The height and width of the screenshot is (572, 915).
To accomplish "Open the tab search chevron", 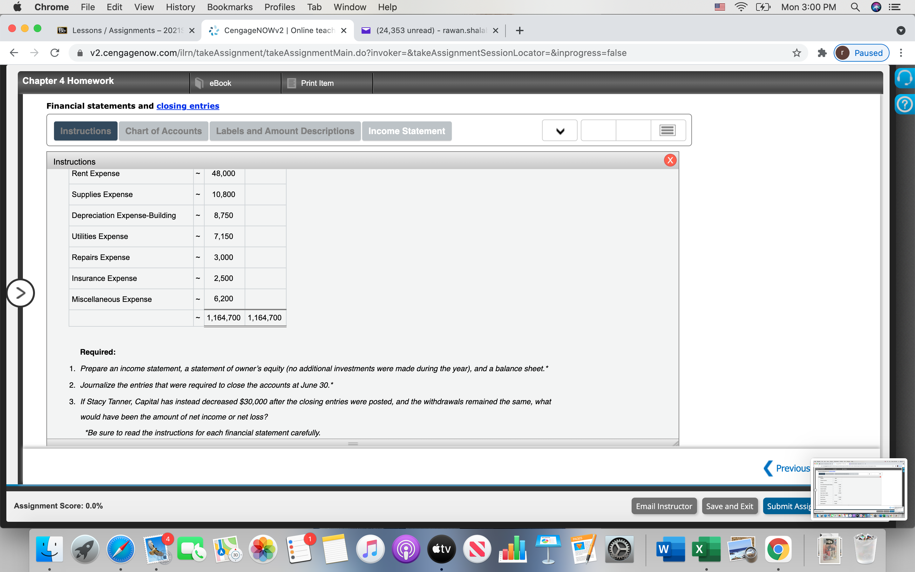I will tap(901, 30).
